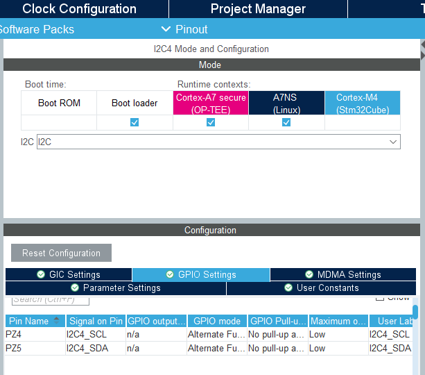
Task: Sort by Pin Name column
Action: (35, 321)
